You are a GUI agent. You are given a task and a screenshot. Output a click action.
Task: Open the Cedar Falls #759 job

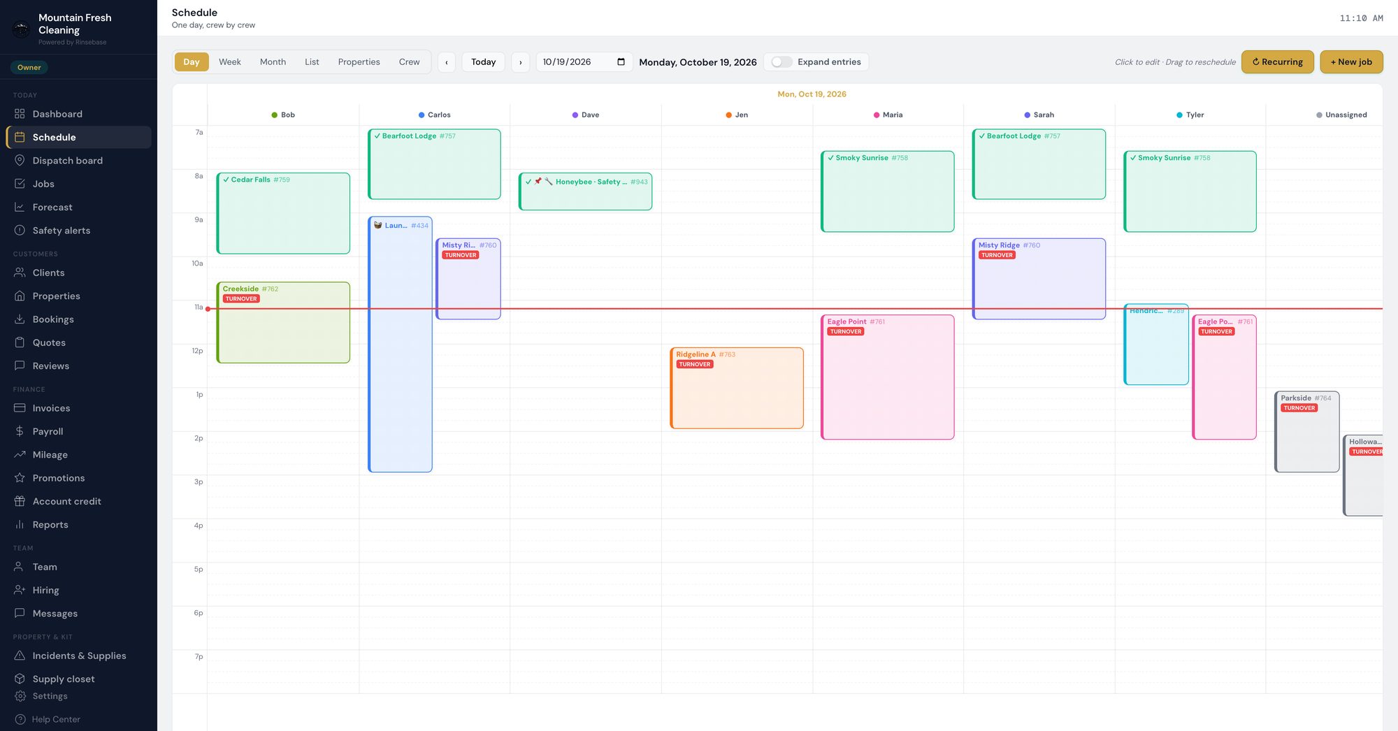[283, 213]
